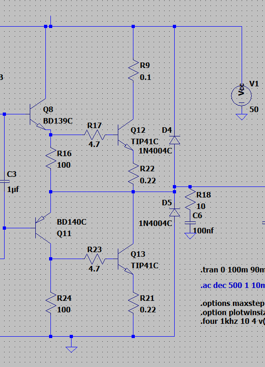The width and height of the screenshot is (265, 367).
Task: Click the junction node above R9
Action: (133, 27)
